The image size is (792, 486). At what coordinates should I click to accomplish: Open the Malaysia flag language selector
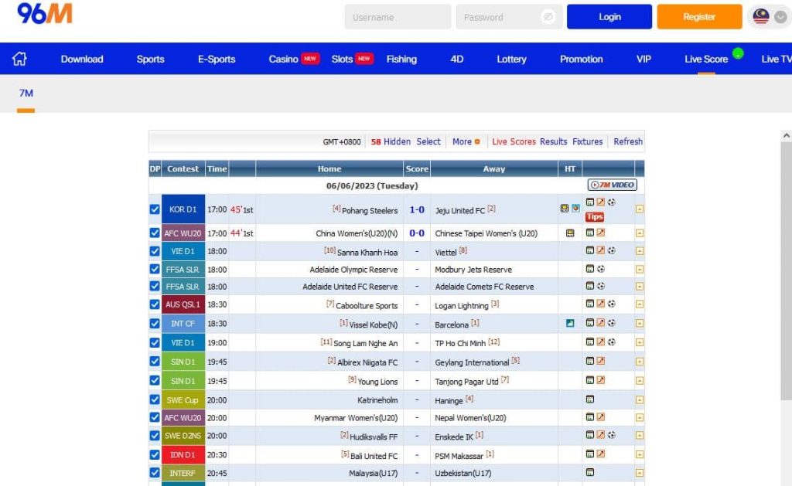761,17
